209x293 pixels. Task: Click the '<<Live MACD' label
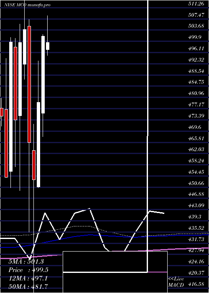pyautogui.click(x=176, y=282)
